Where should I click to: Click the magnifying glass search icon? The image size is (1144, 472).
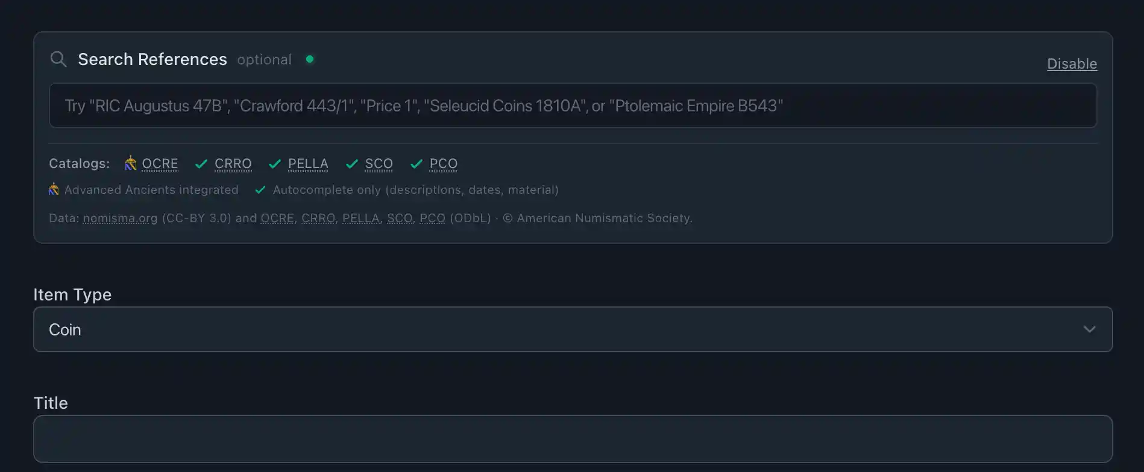pyautogui.click(x=58, y=59)
